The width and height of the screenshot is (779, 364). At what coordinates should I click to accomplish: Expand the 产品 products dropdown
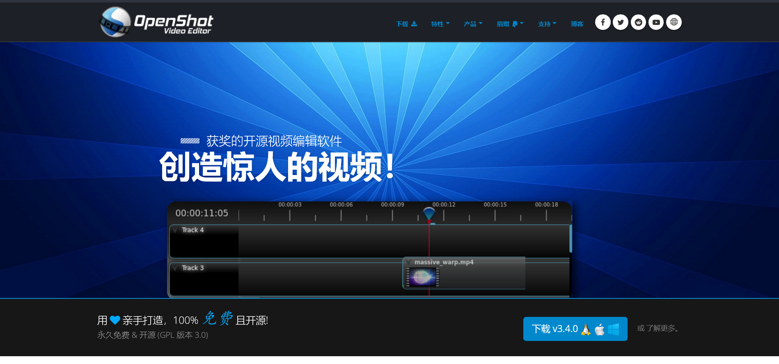pos(473,24)
